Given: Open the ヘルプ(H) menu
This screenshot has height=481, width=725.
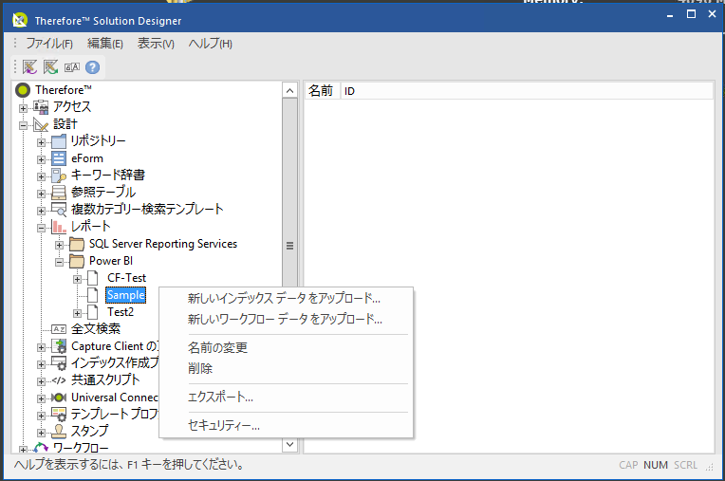Looking at the screenshot, I should click(x=211, y=44).
